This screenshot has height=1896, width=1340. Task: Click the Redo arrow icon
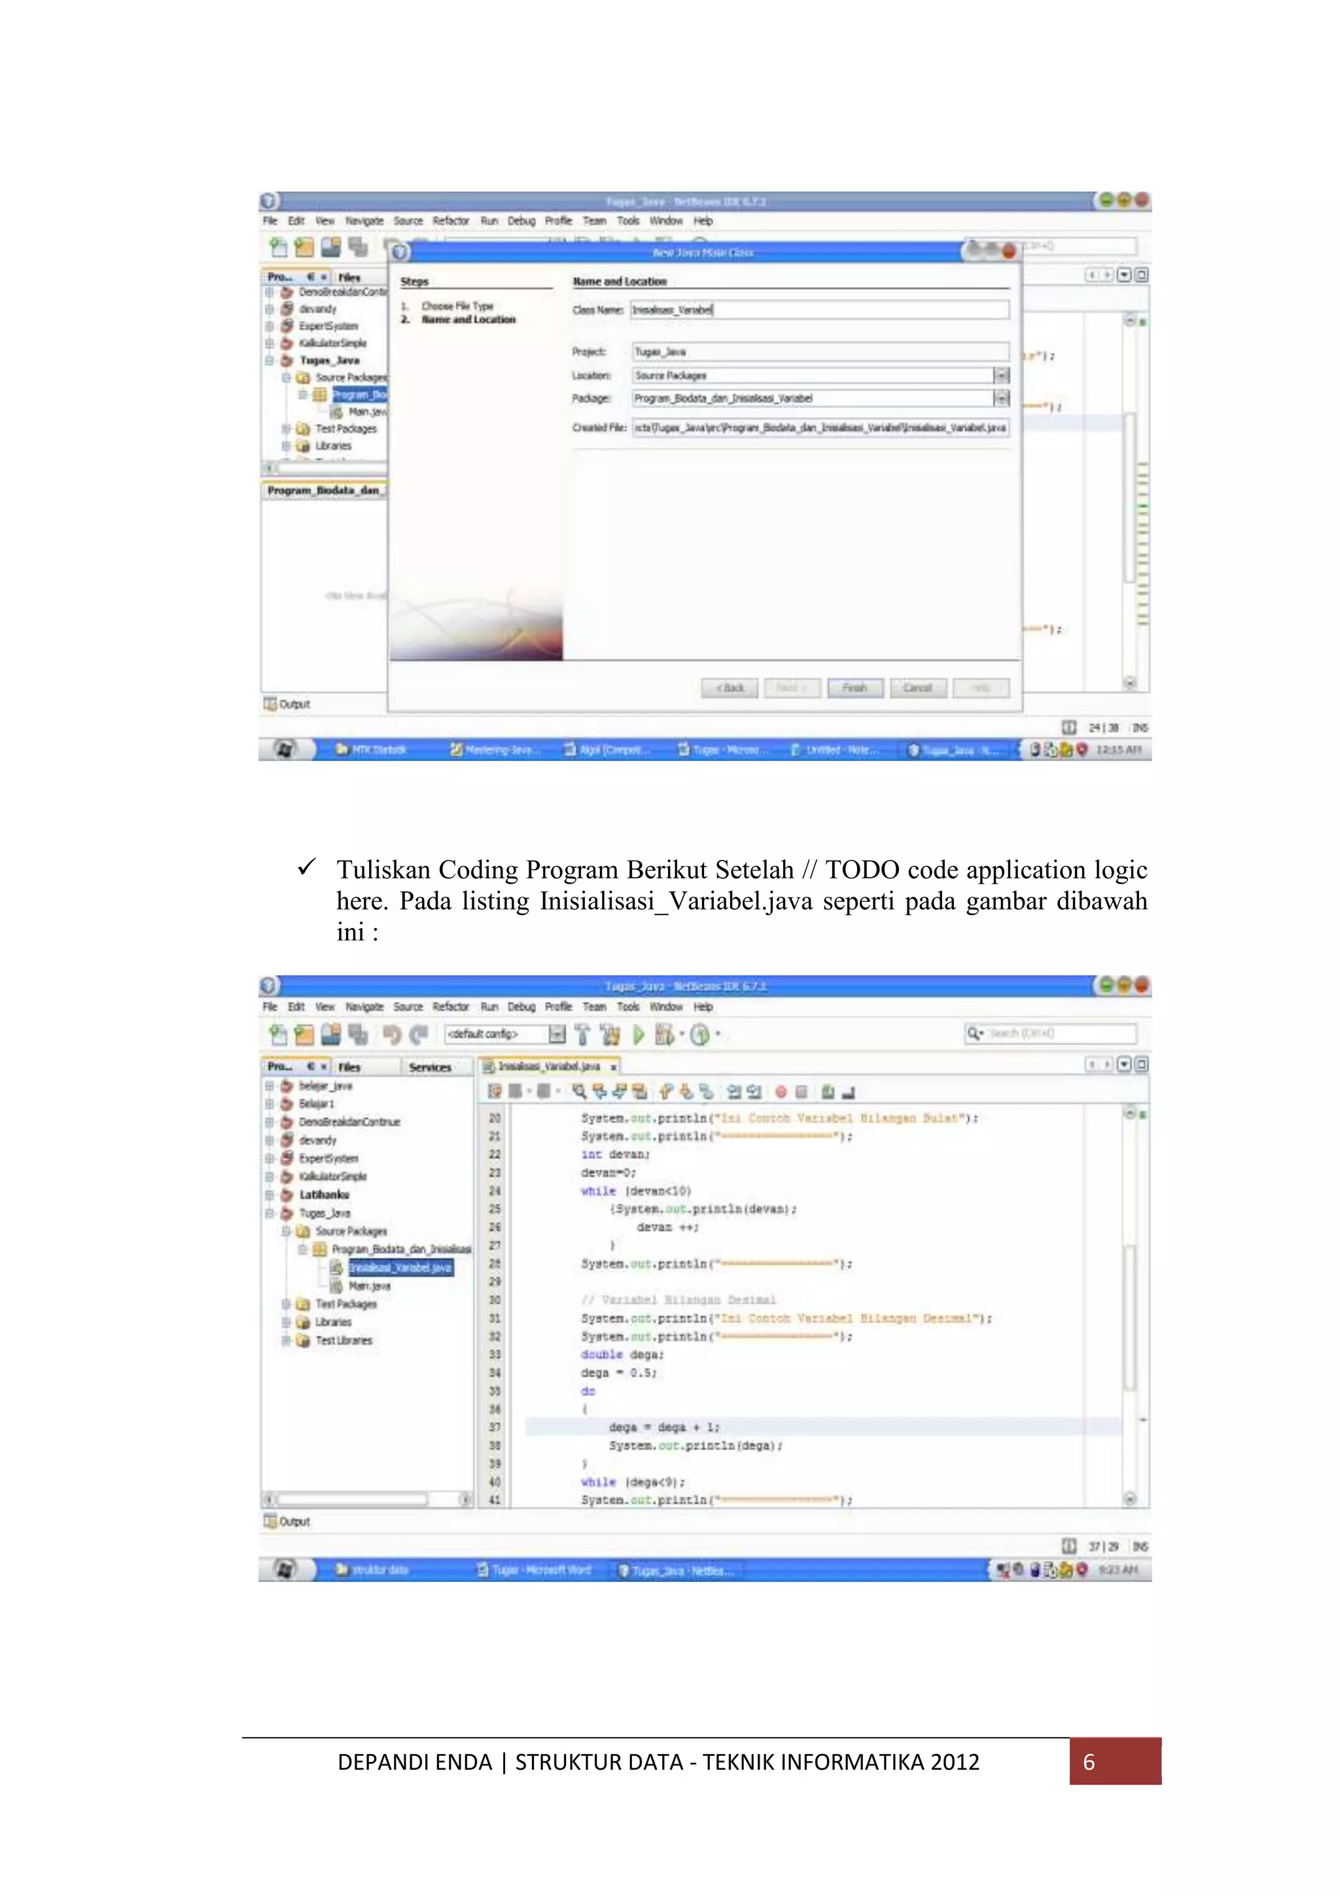coord(419,1034)
